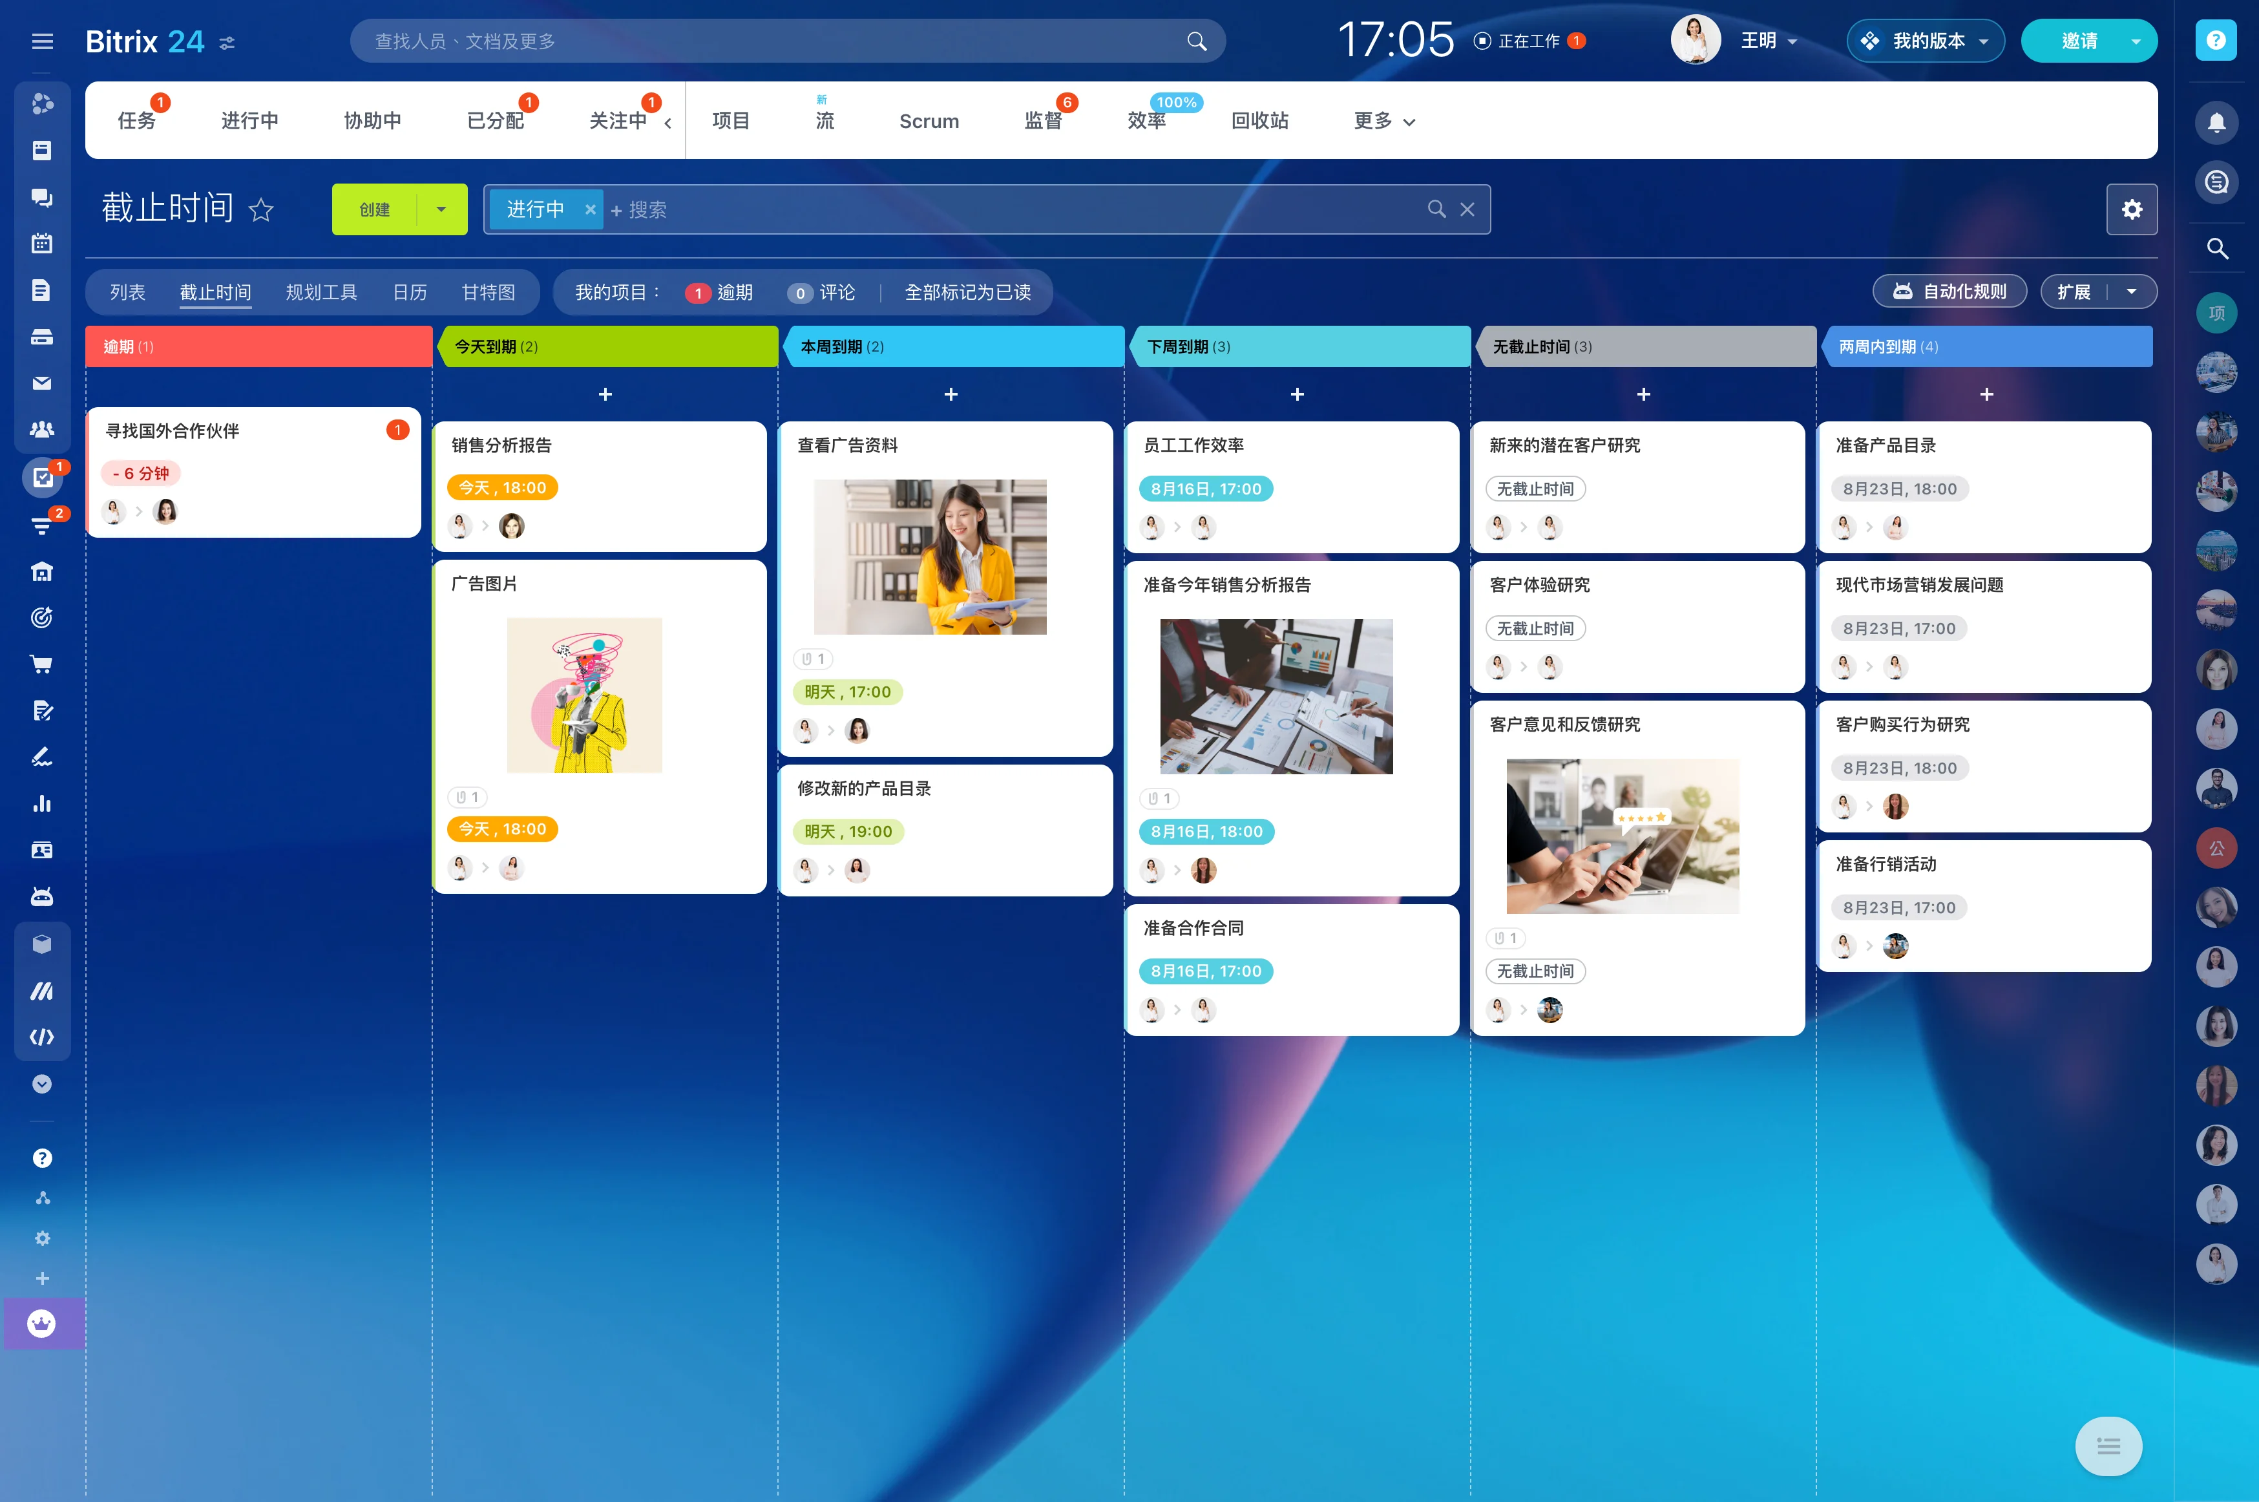The width and height of the screenshot is (2259, 1502).
Task: Remove the 进行中 filter chip
Action: (x=590, y=210)
